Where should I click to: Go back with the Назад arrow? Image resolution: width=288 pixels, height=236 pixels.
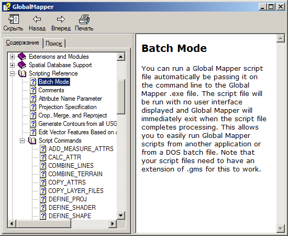(x=37, y=19)
